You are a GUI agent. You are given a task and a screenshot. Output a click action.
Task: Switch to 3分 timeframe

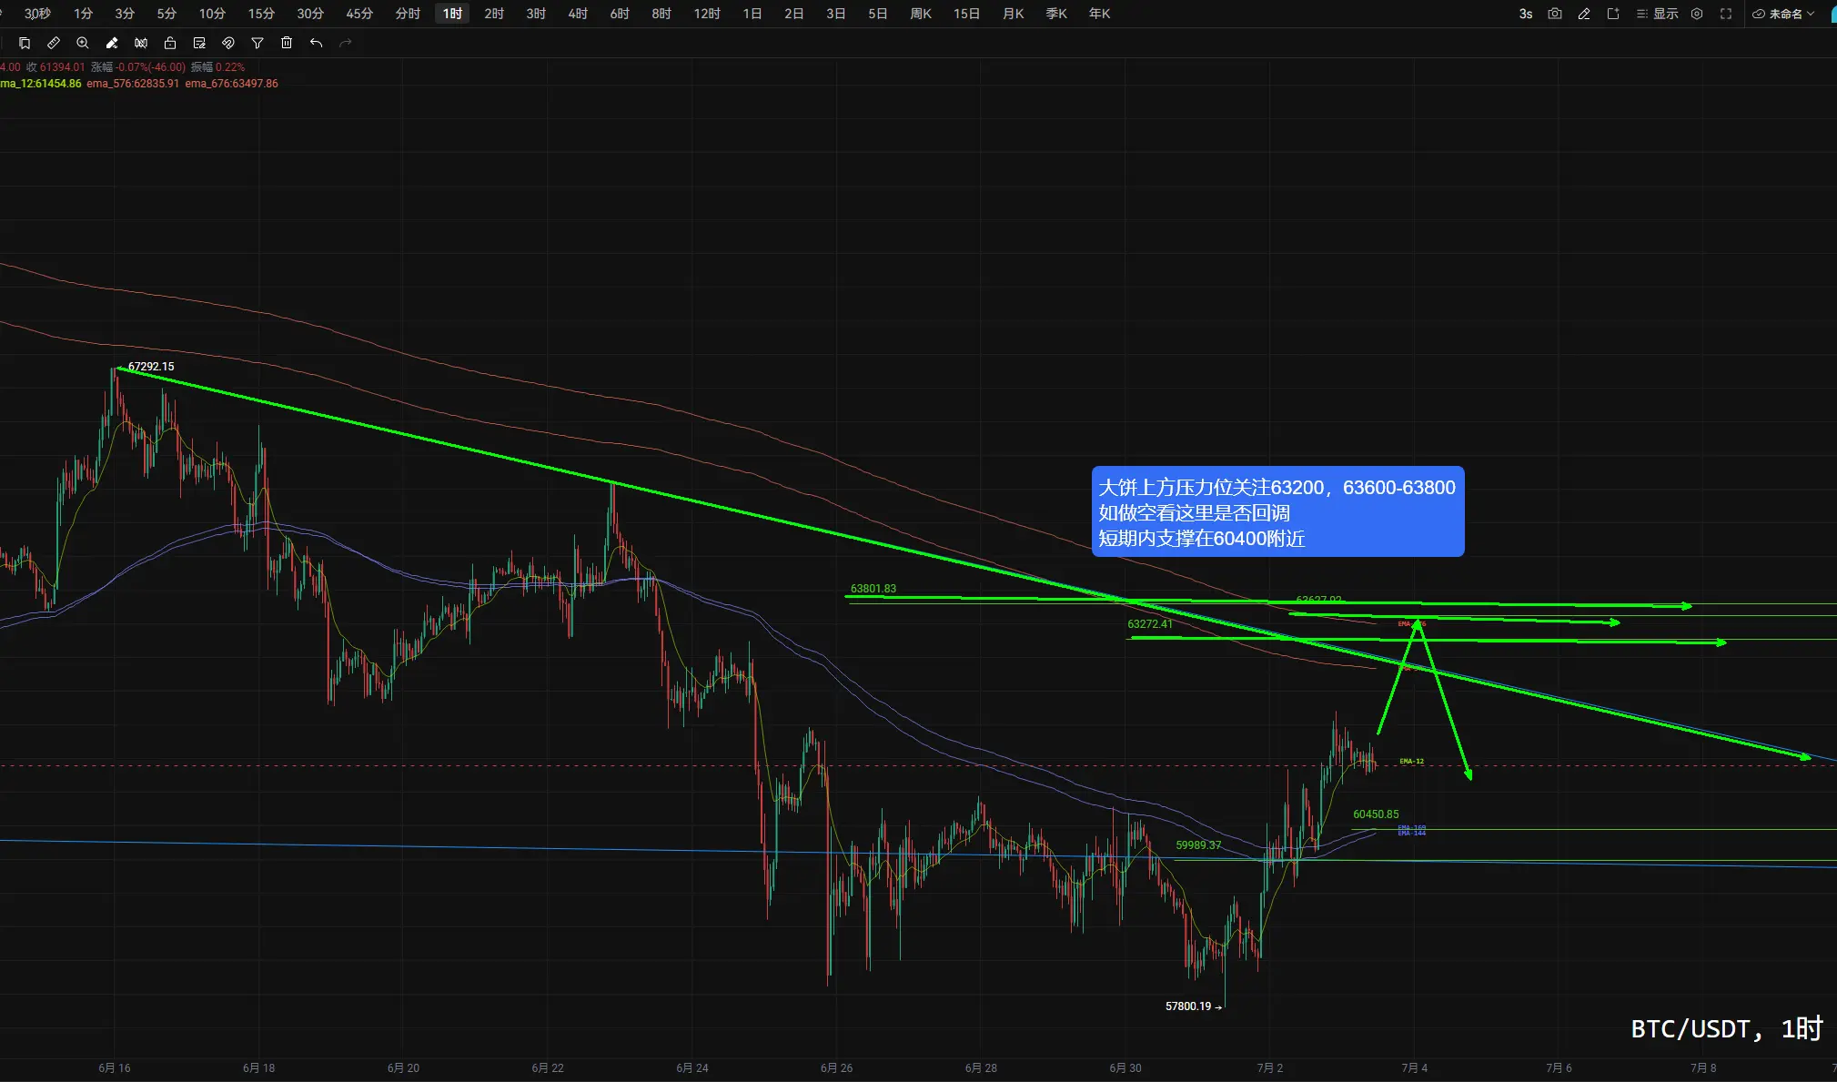coord(126,14)
